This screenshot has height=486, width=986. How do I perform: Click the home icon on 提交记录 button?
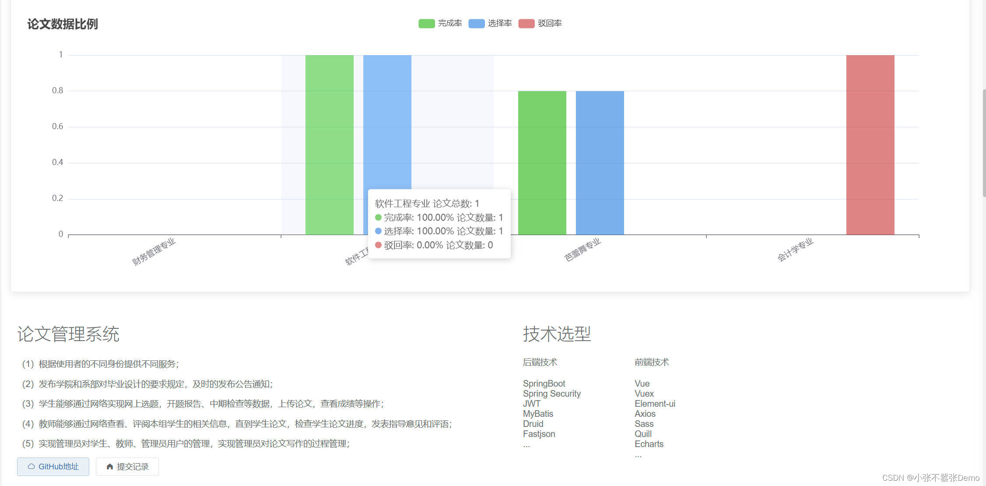coord(110,467)
